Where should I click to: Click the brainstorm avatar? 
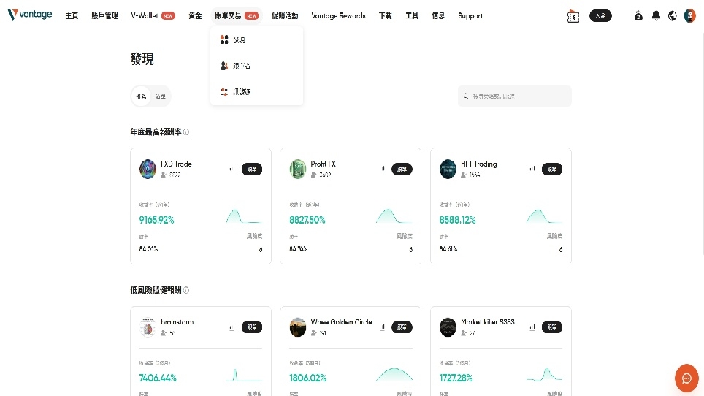(x=148, y=327)
